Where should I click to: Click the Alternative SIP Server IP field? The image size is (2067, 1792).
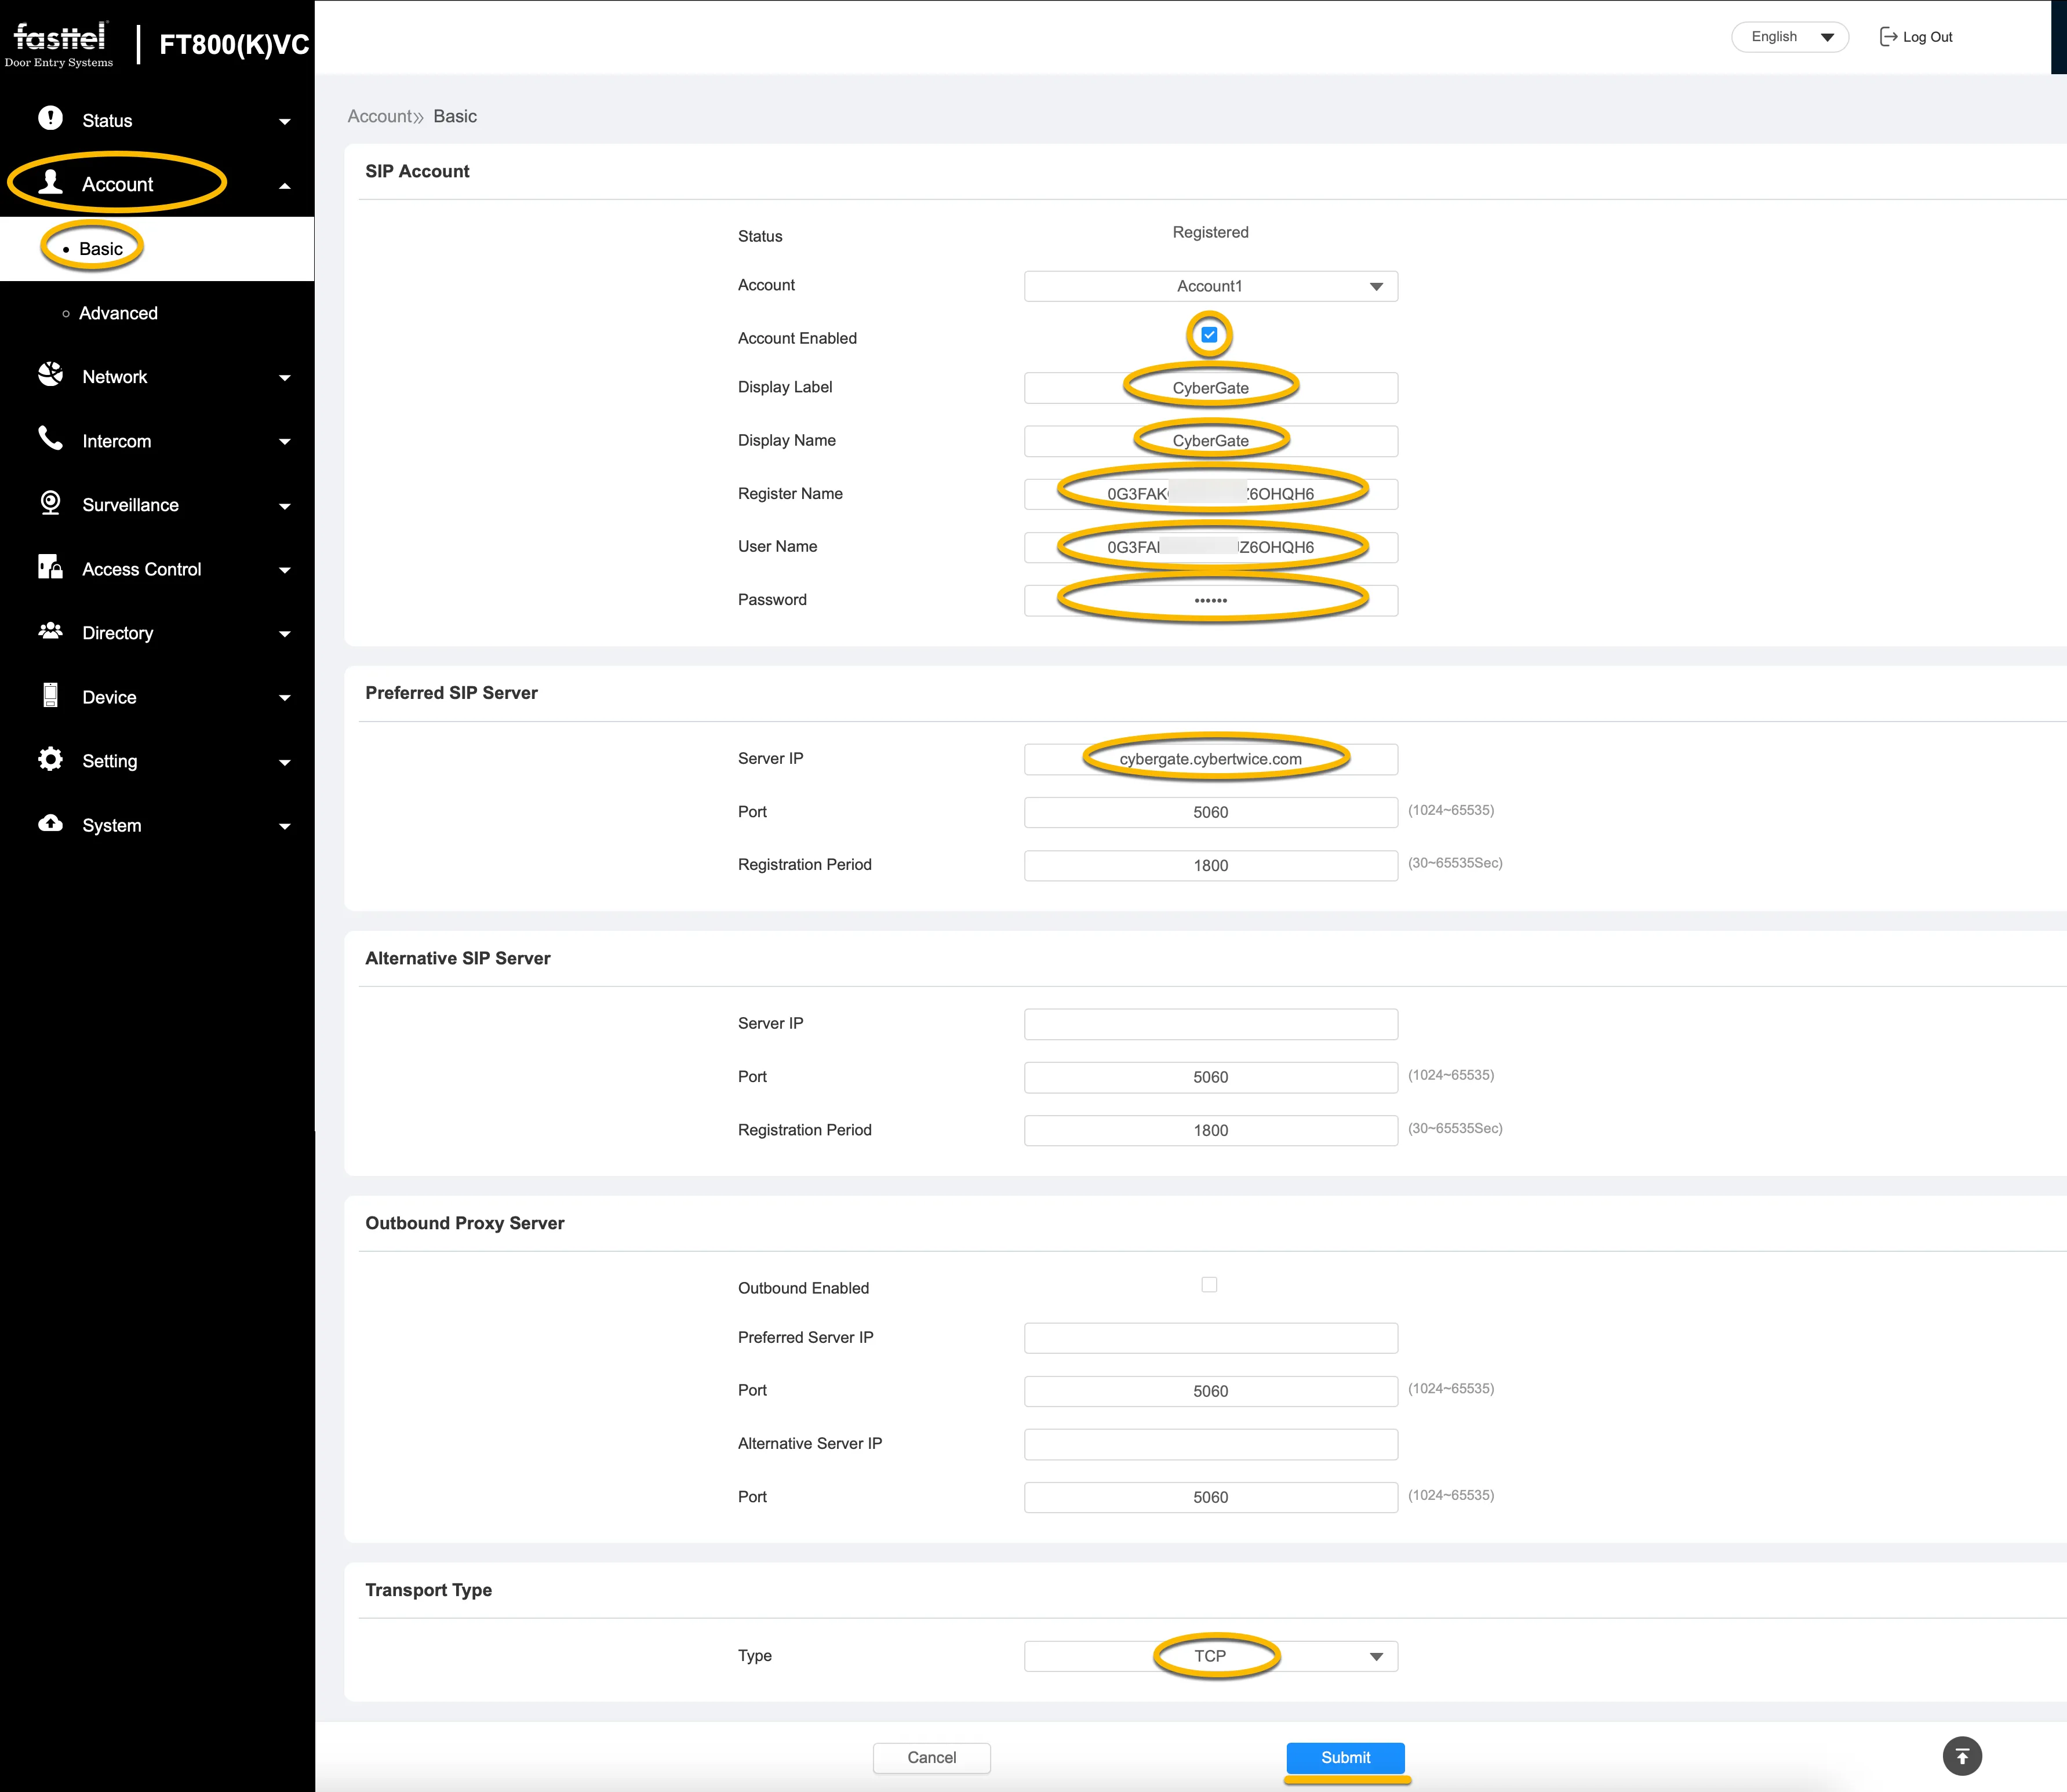(x=1210, y=1024)
